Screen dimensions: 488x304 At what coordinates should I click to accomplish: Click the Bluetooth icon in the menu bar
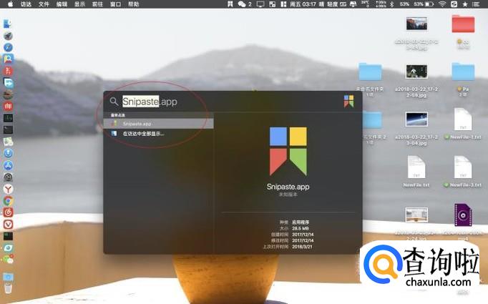point(392,4)
